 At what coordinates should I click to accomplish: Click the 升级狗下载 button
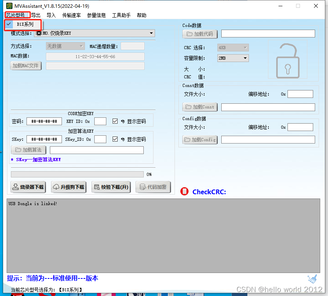[x=69, y=187]
